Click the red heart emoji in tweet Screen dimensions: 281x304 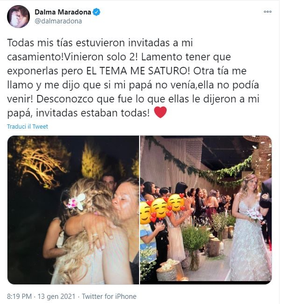click(x=160, y=112)
